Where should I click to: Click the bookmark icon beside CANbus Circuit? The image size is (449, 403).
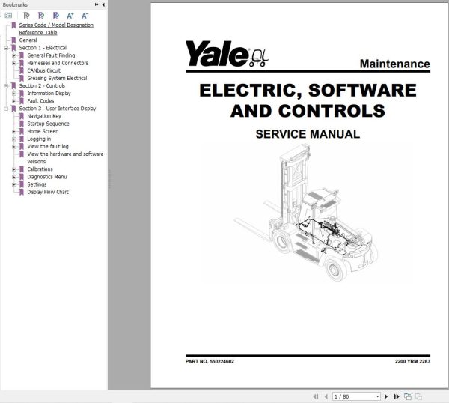click(22, 70)
